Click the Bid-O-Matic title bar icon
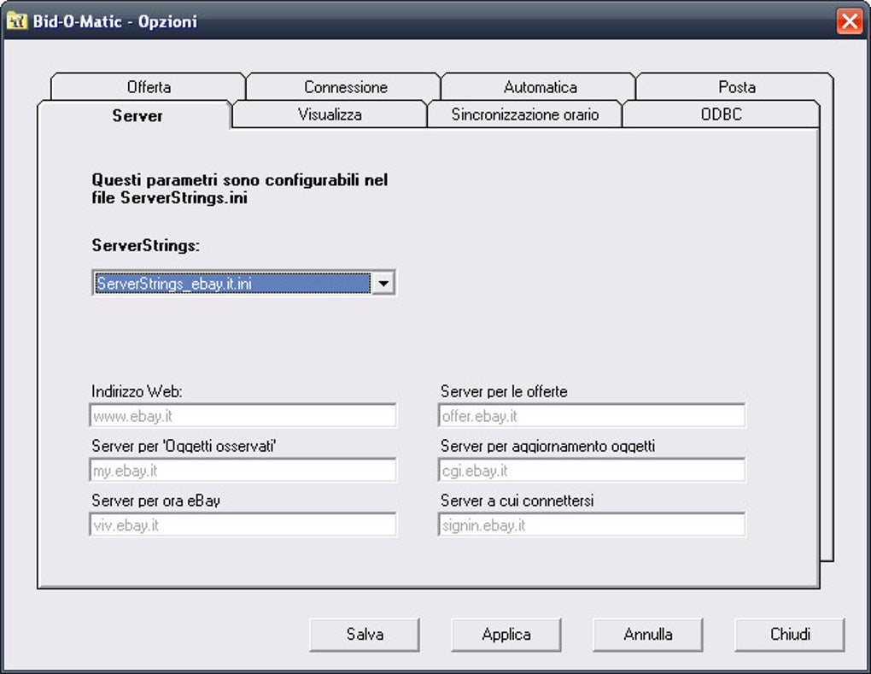871x674 pixels. (x=17, y=21)
